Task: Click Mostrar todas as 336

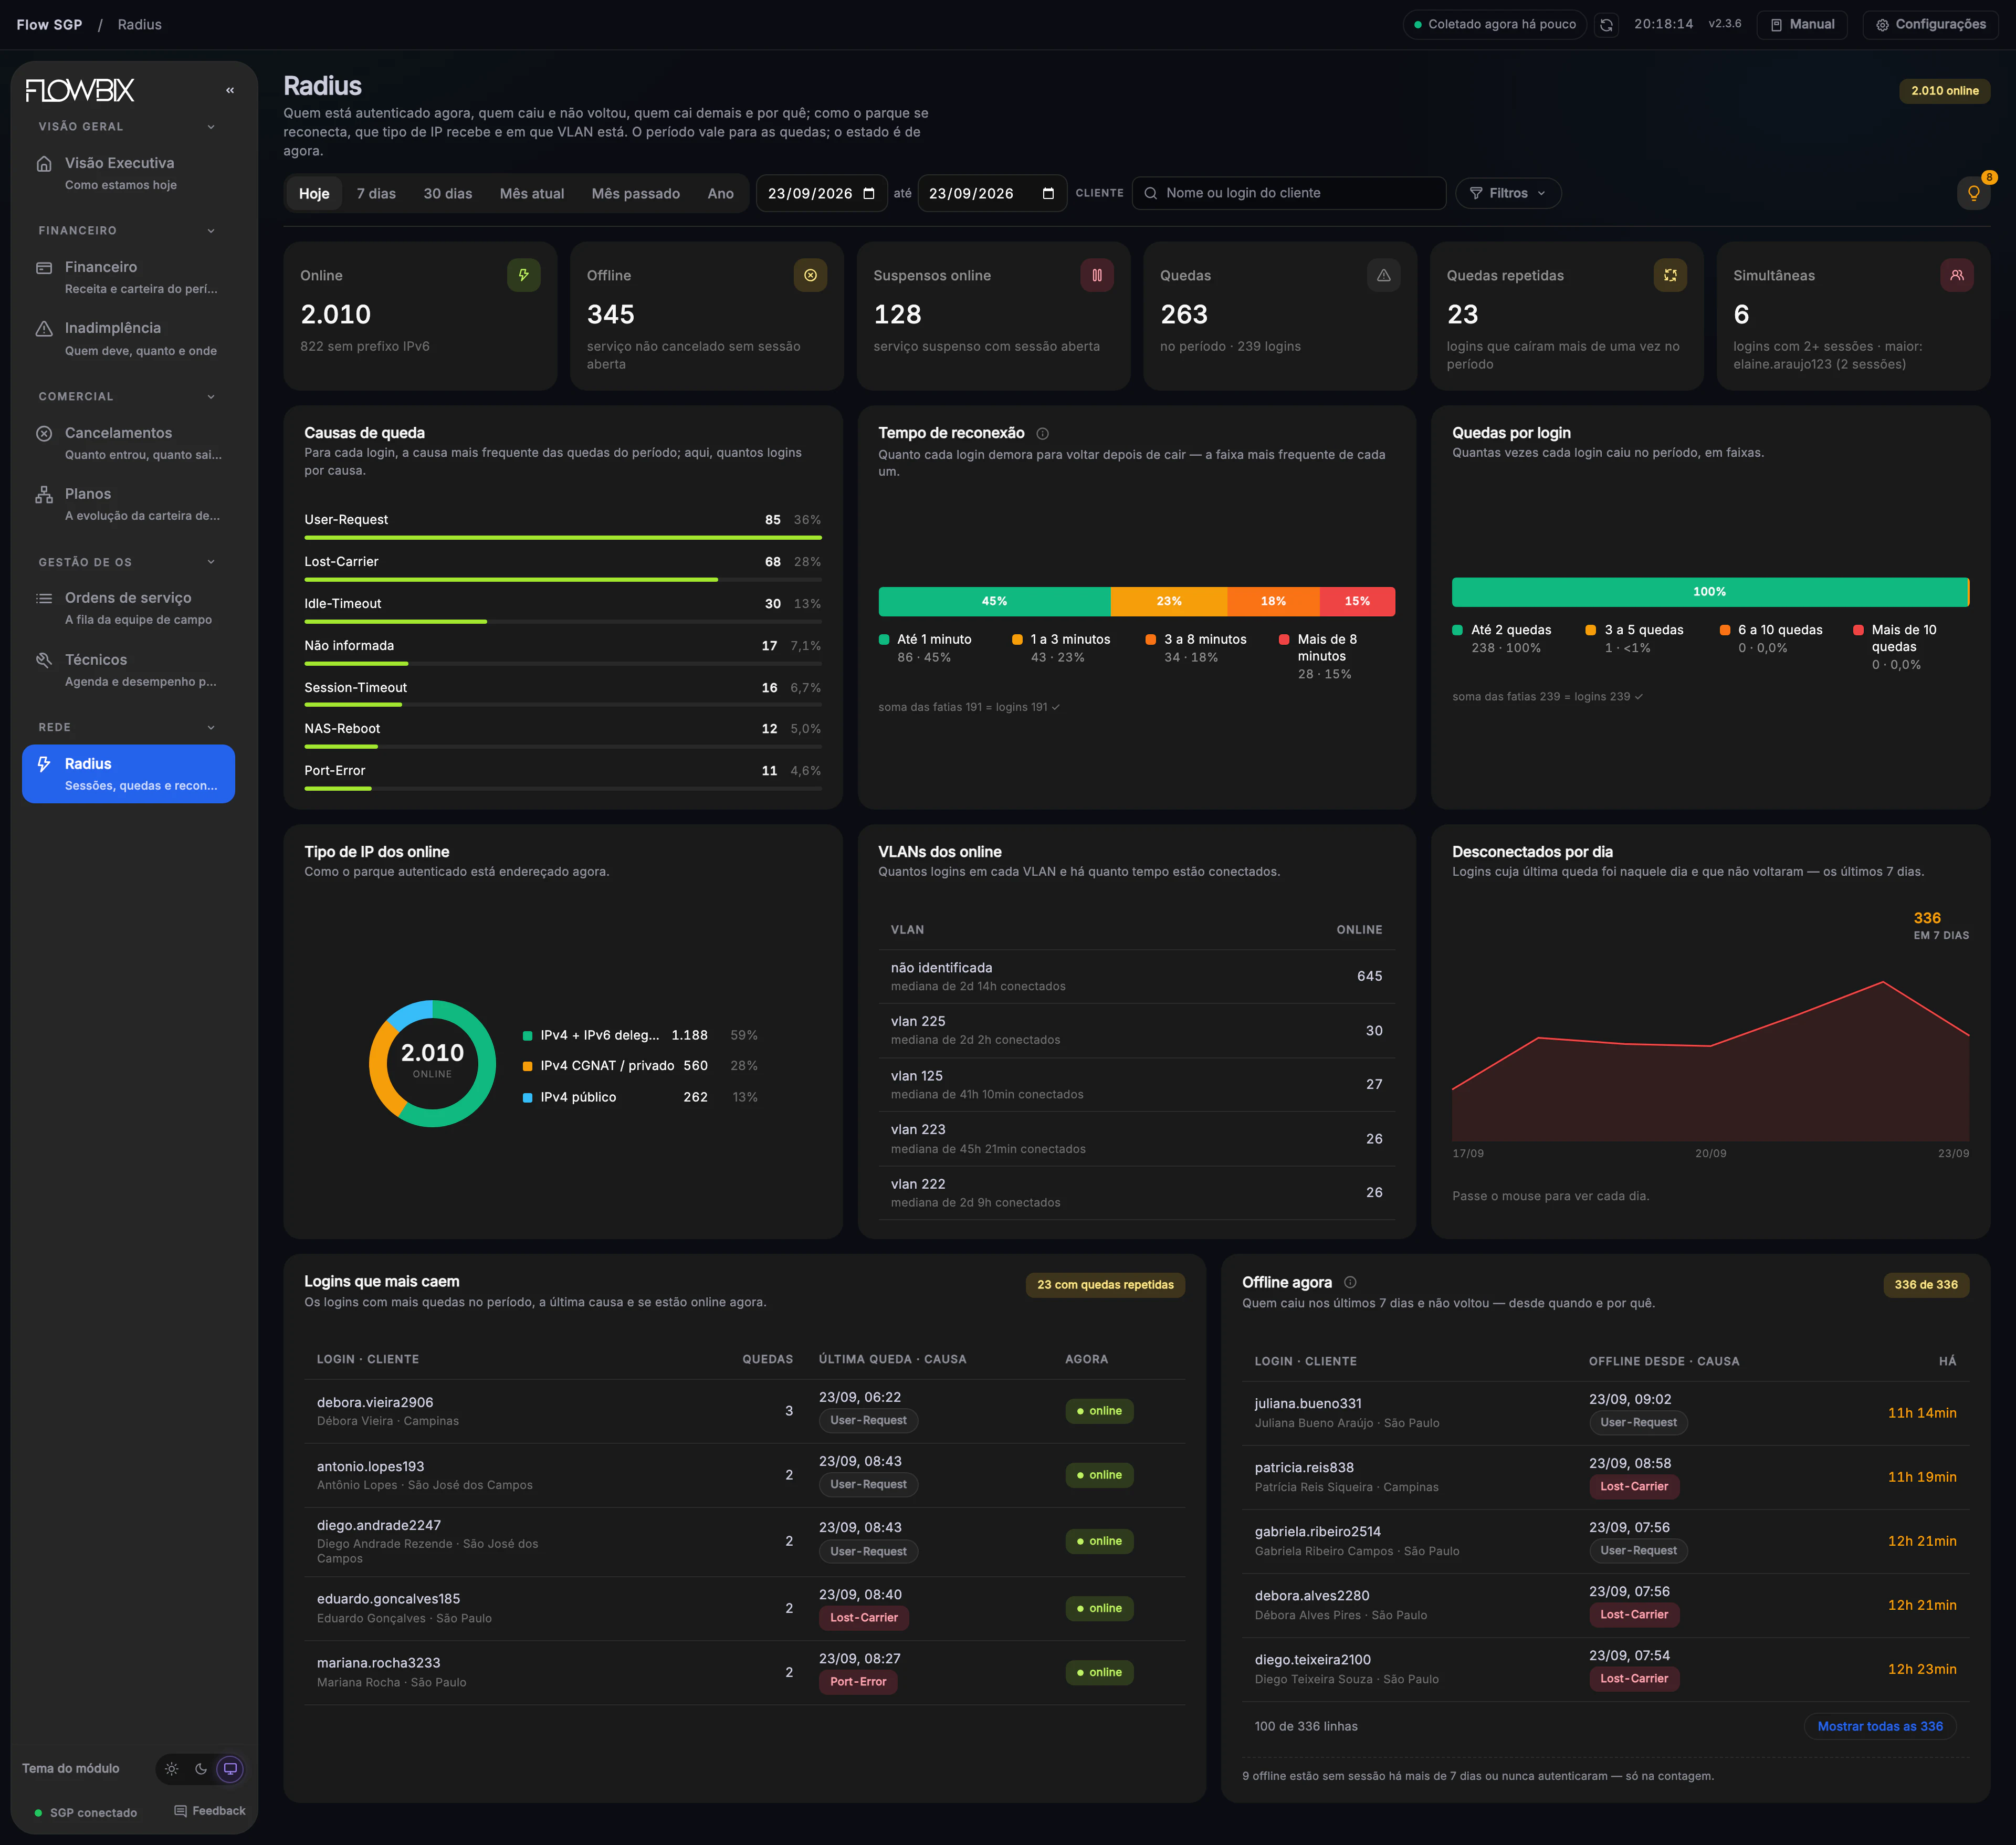Action: tap(1880, 1726)
